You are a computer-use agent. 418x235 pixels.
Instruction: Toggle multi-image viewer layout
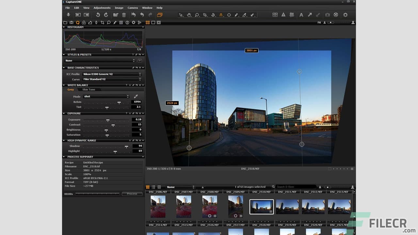click(276, 15)
